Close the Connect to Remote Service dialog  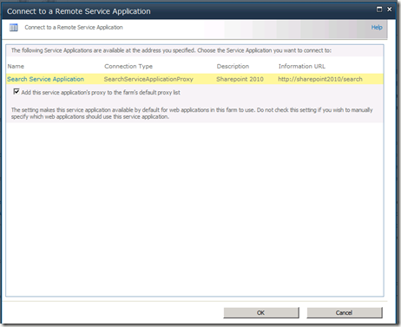tap(390, 10)
